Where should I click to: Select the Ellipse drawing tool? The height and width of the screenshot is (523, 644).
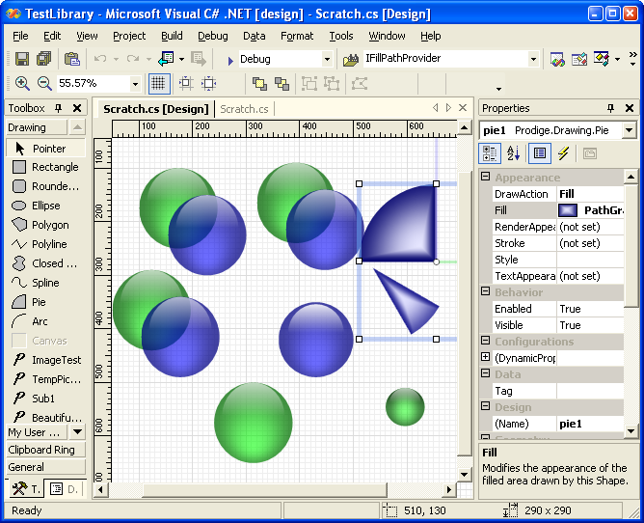click(x=46, y=206)
